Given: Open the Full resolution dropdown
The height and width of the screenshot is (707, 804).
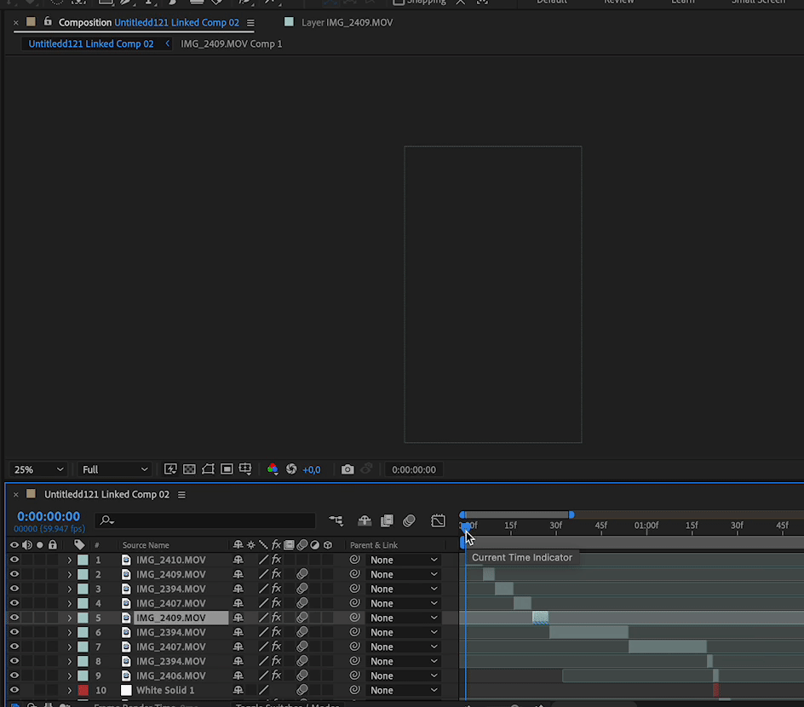Looking at the screenshot, I should [114, 469].
